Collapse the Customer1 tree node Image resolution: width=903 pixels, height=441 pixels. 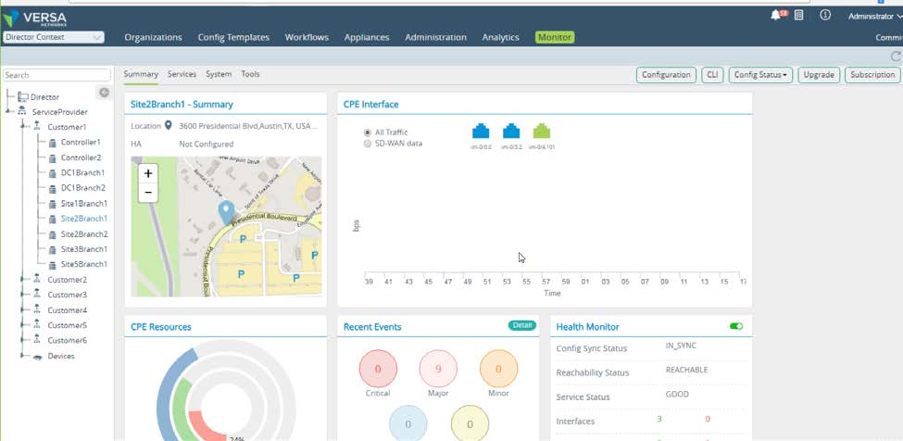pyautogui.click(x=22, y=124)
